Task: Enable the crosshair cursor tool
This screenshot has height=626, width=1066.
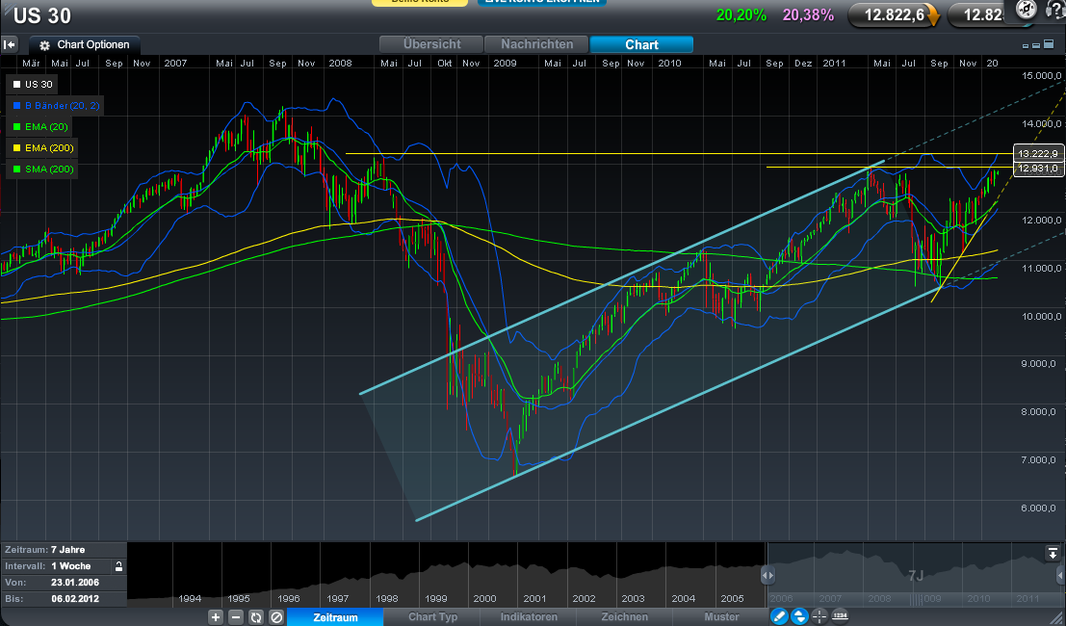Action: 819,616
